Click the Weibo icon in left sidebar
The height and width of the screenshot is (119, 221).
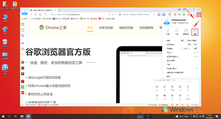point(23,49)
